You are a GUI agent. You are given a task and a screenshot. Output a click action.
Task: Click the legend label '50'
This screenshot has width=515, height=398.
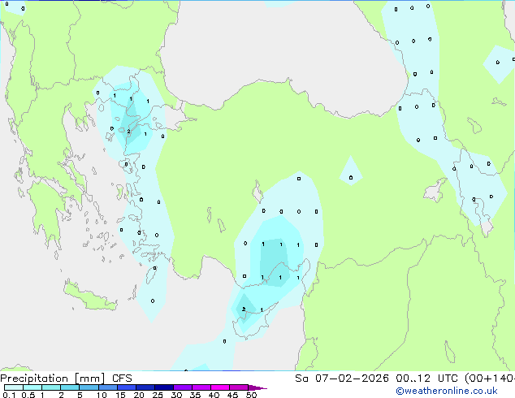[251, 395]
